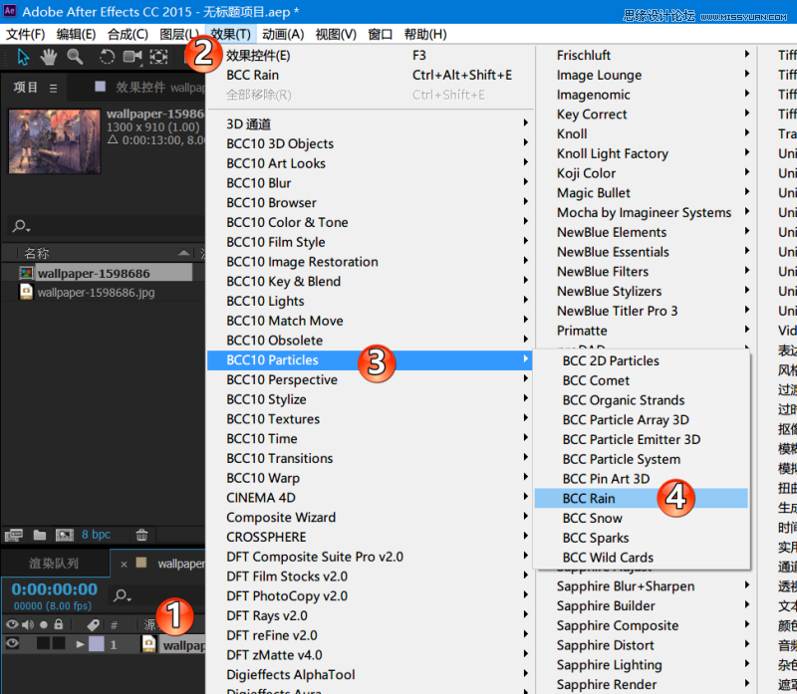Select the Selection arrow tool
The image size is (797, 694).
pyautogui.click(x=23, y=57)
